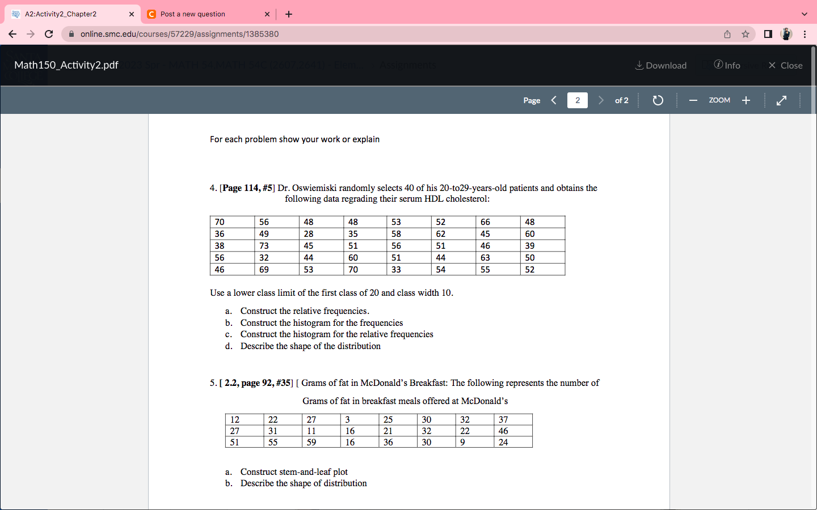Enter fullscreen view using the expand arrows icon
The image size is (817, 510).
pyautogui.click(x=781, y=100)
